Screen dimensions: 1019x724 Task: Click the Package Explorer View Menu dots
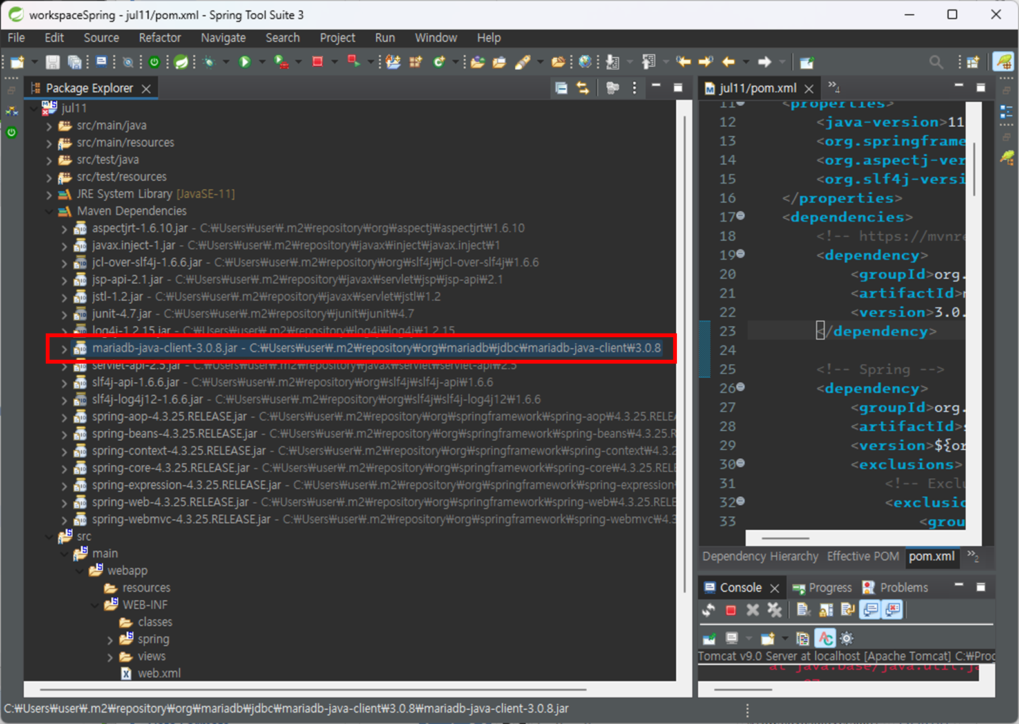pyautogui.click(x=634, y=88)
